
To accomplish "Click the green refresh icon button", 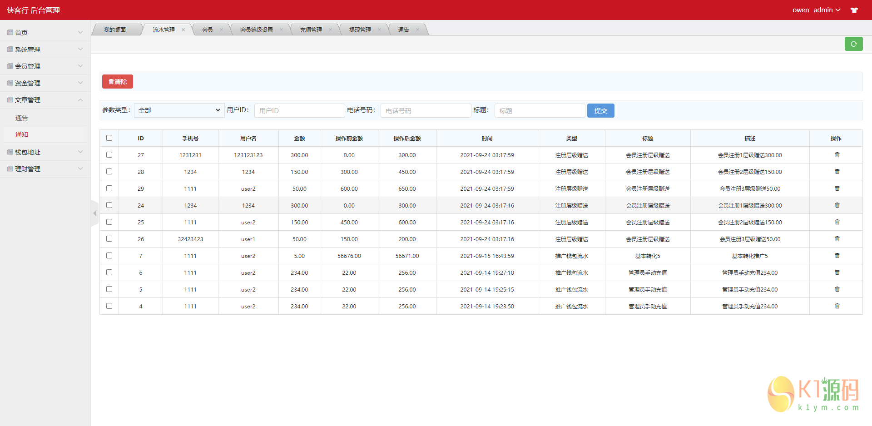I will pyautogui.click(x=853, y=44).
